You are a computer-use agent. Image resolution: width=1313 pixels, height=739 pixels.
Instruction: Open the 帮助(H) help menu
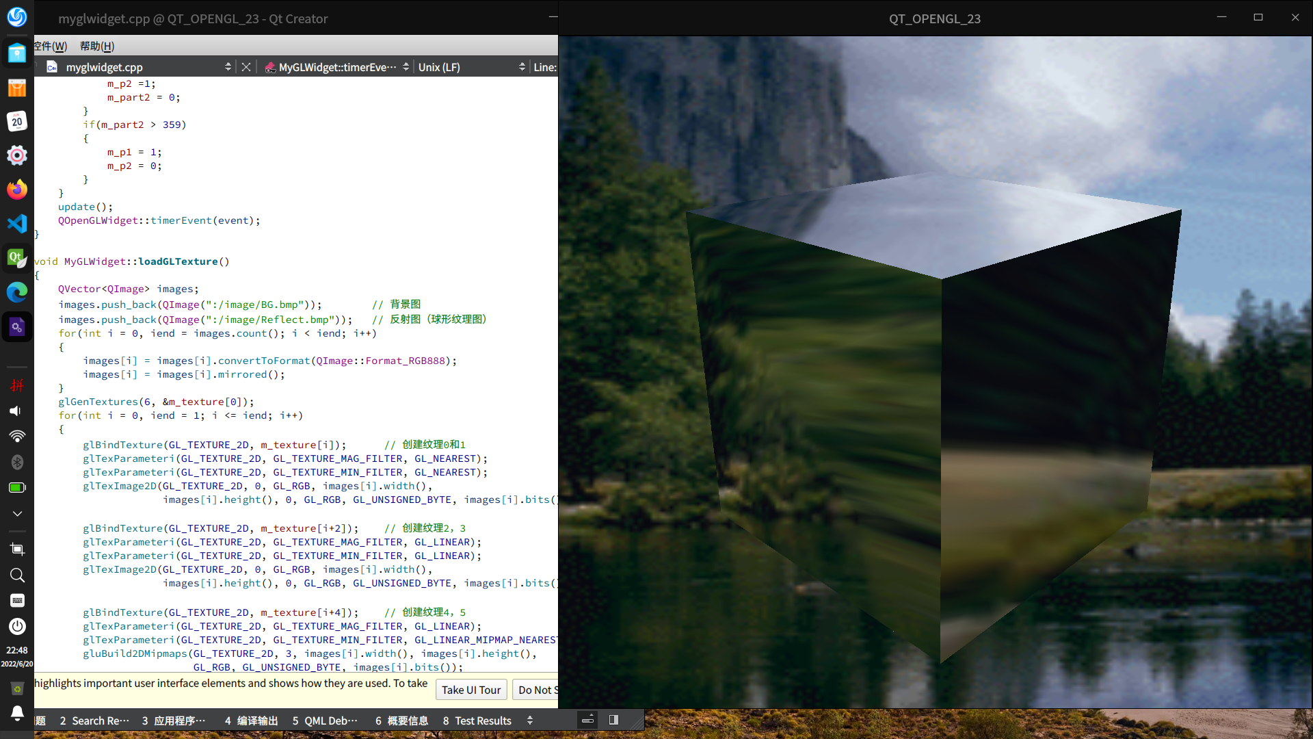pos(97,46)
